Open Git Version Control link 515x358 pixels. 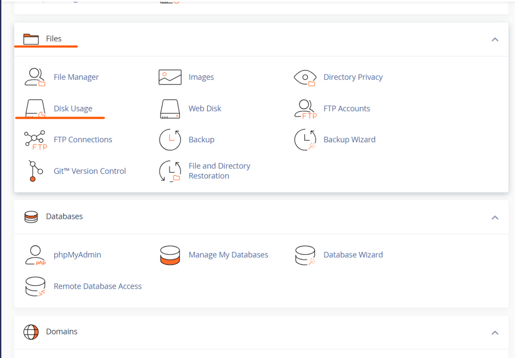[x=90, y=171]
